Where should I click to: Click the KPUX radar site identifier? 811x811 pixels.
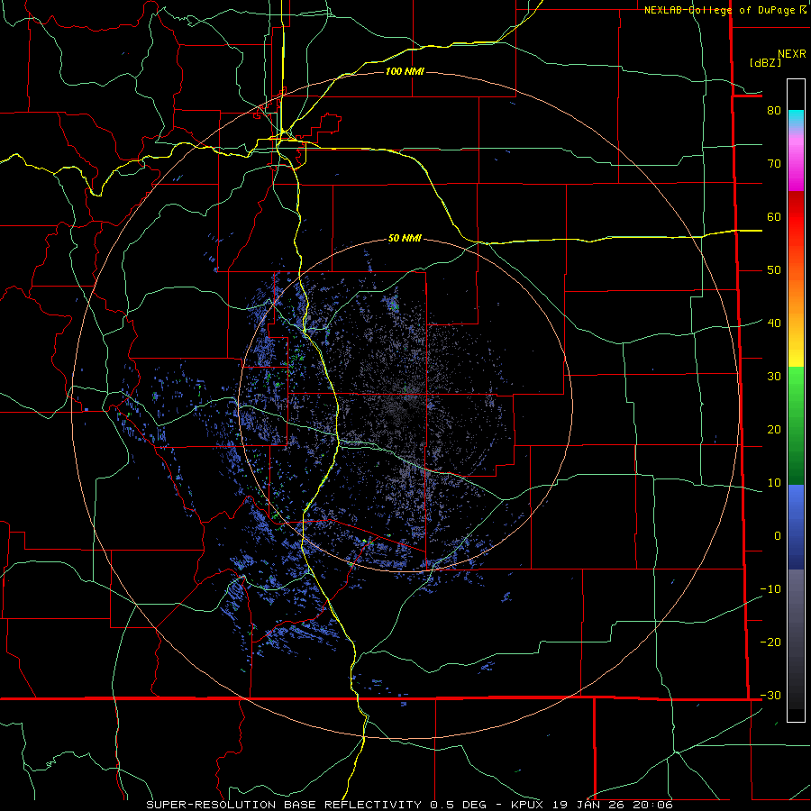pyautogui.click(x=527, y=805)
